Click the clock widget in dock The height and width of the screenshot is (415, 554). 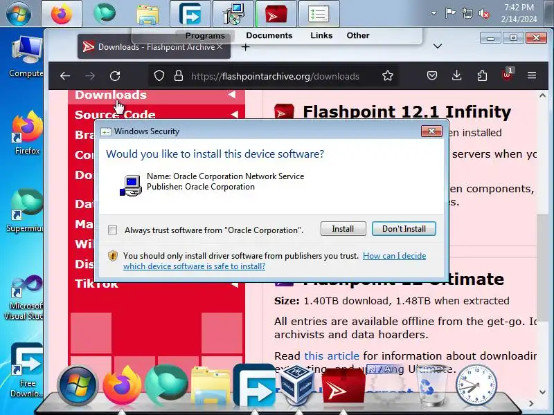coord(476,385)
